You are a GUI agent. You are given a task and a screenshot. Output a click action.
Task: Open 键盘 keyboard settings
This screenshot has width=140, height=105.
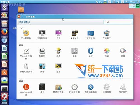click(74, 52)
